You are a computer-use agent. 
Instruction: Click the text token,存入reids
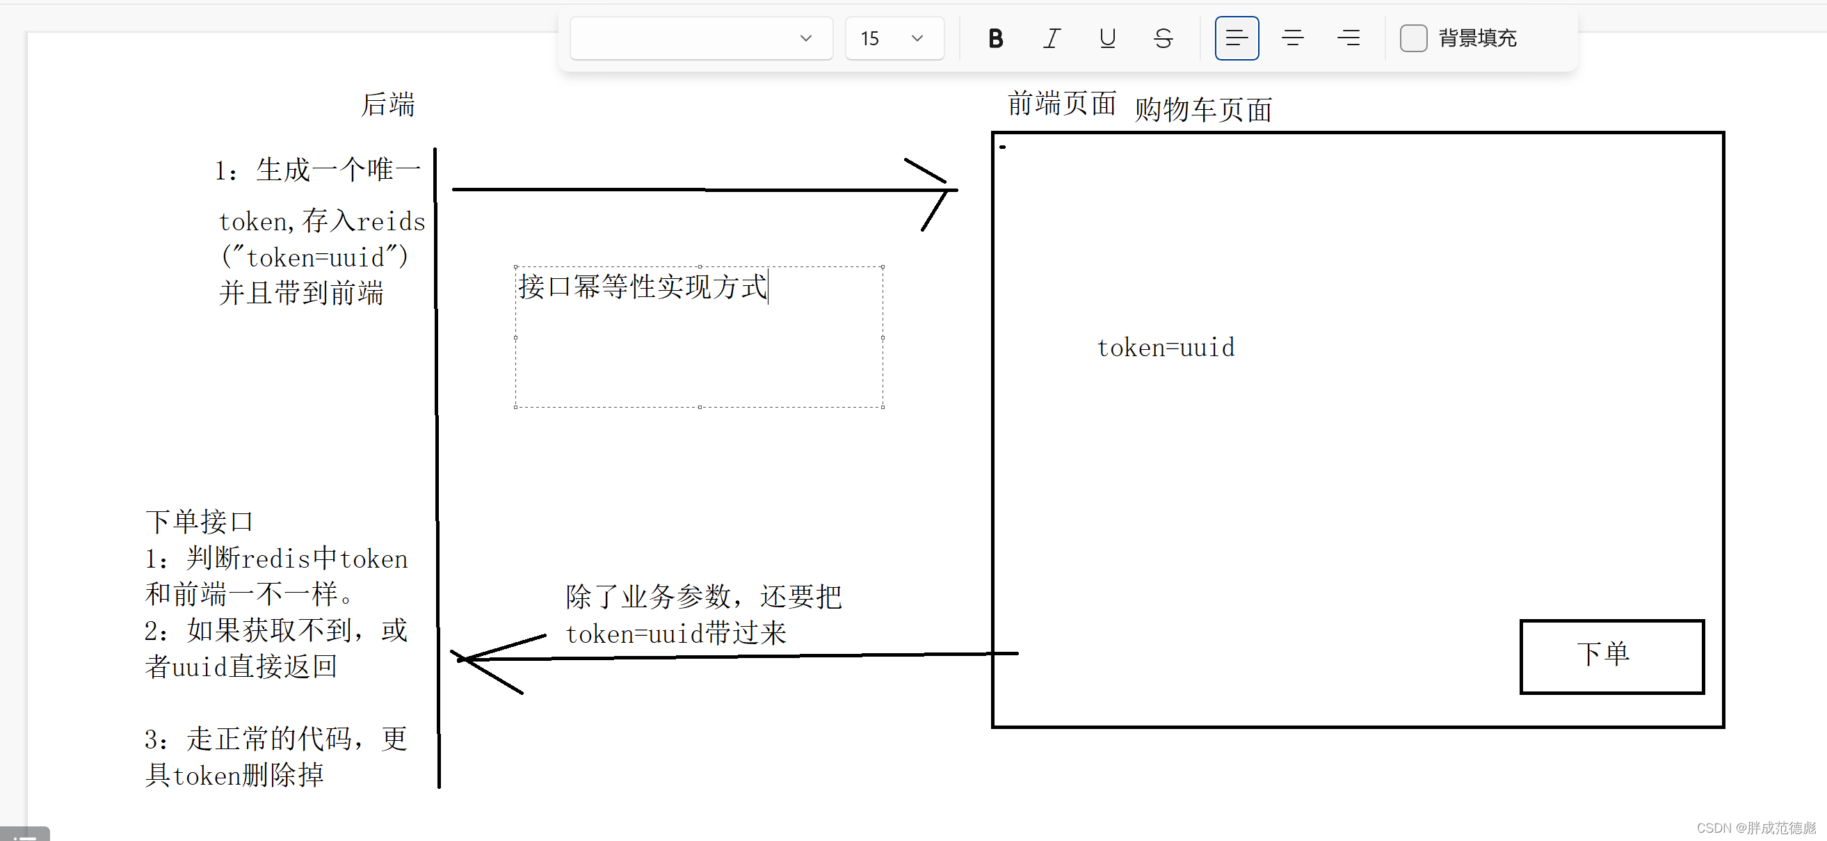(x=322, y=221)
